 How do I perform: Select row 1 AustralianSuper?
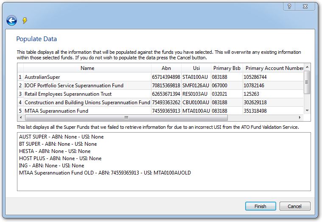pyautogui.click(x=160, y=77)
